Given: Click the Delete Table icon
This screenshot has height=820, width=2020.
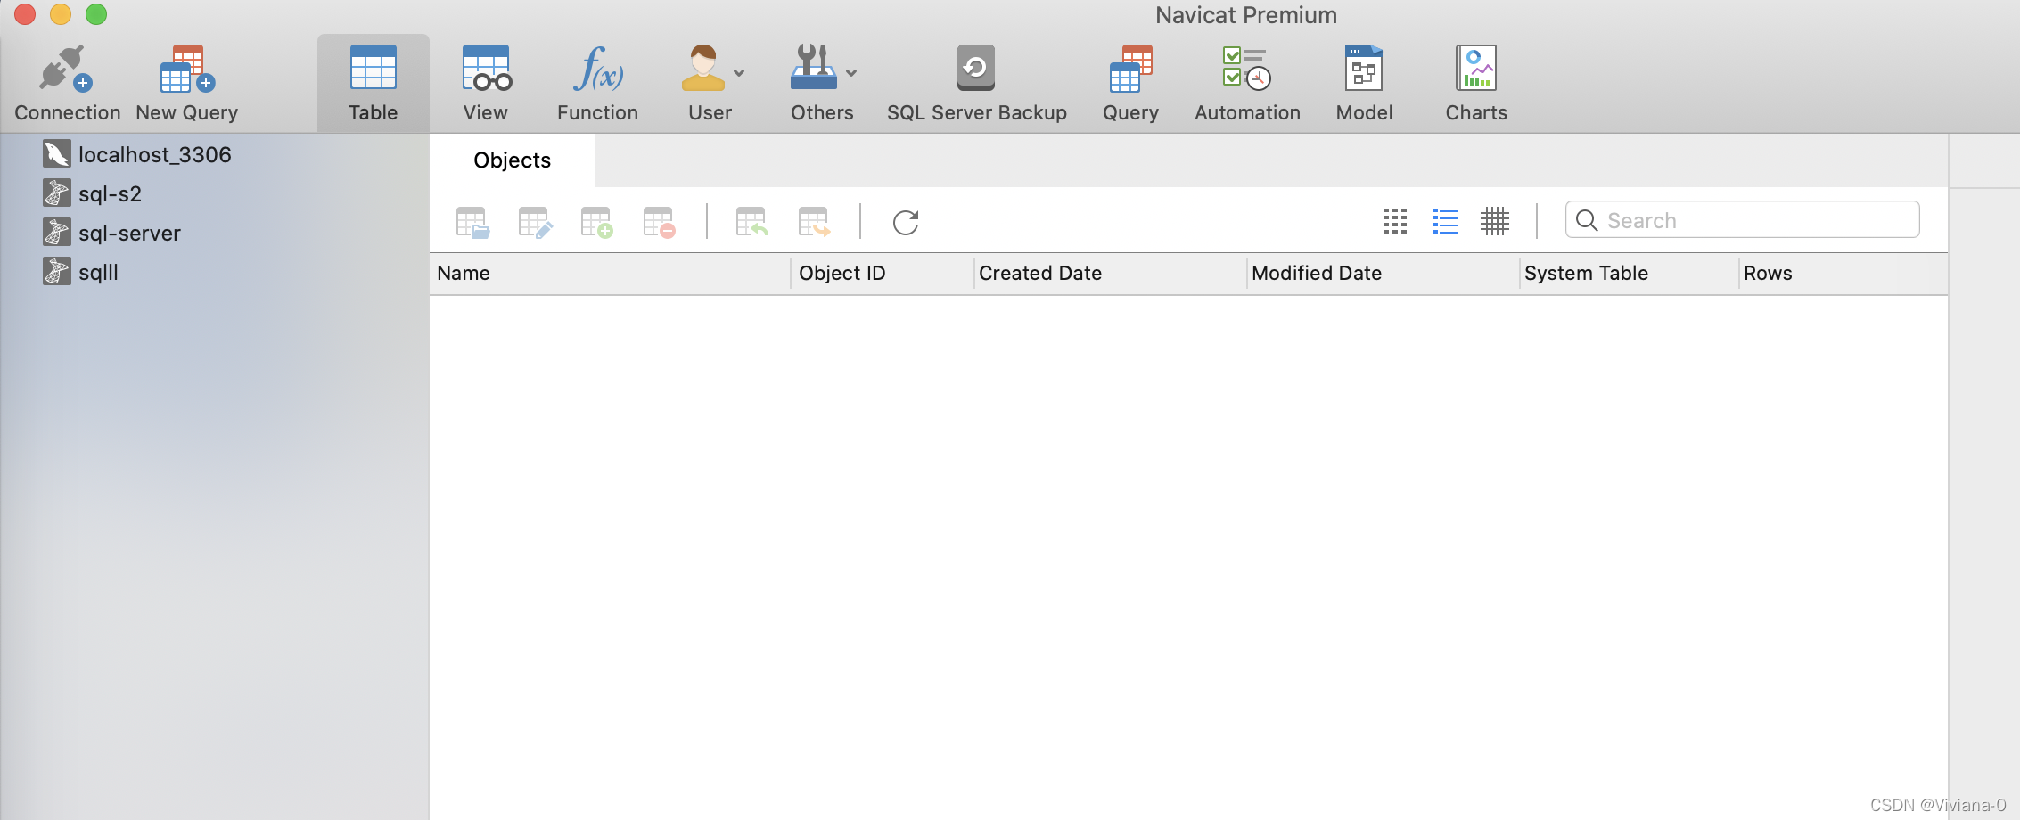Looking at the screenshot, I should [x=659, y=222].
